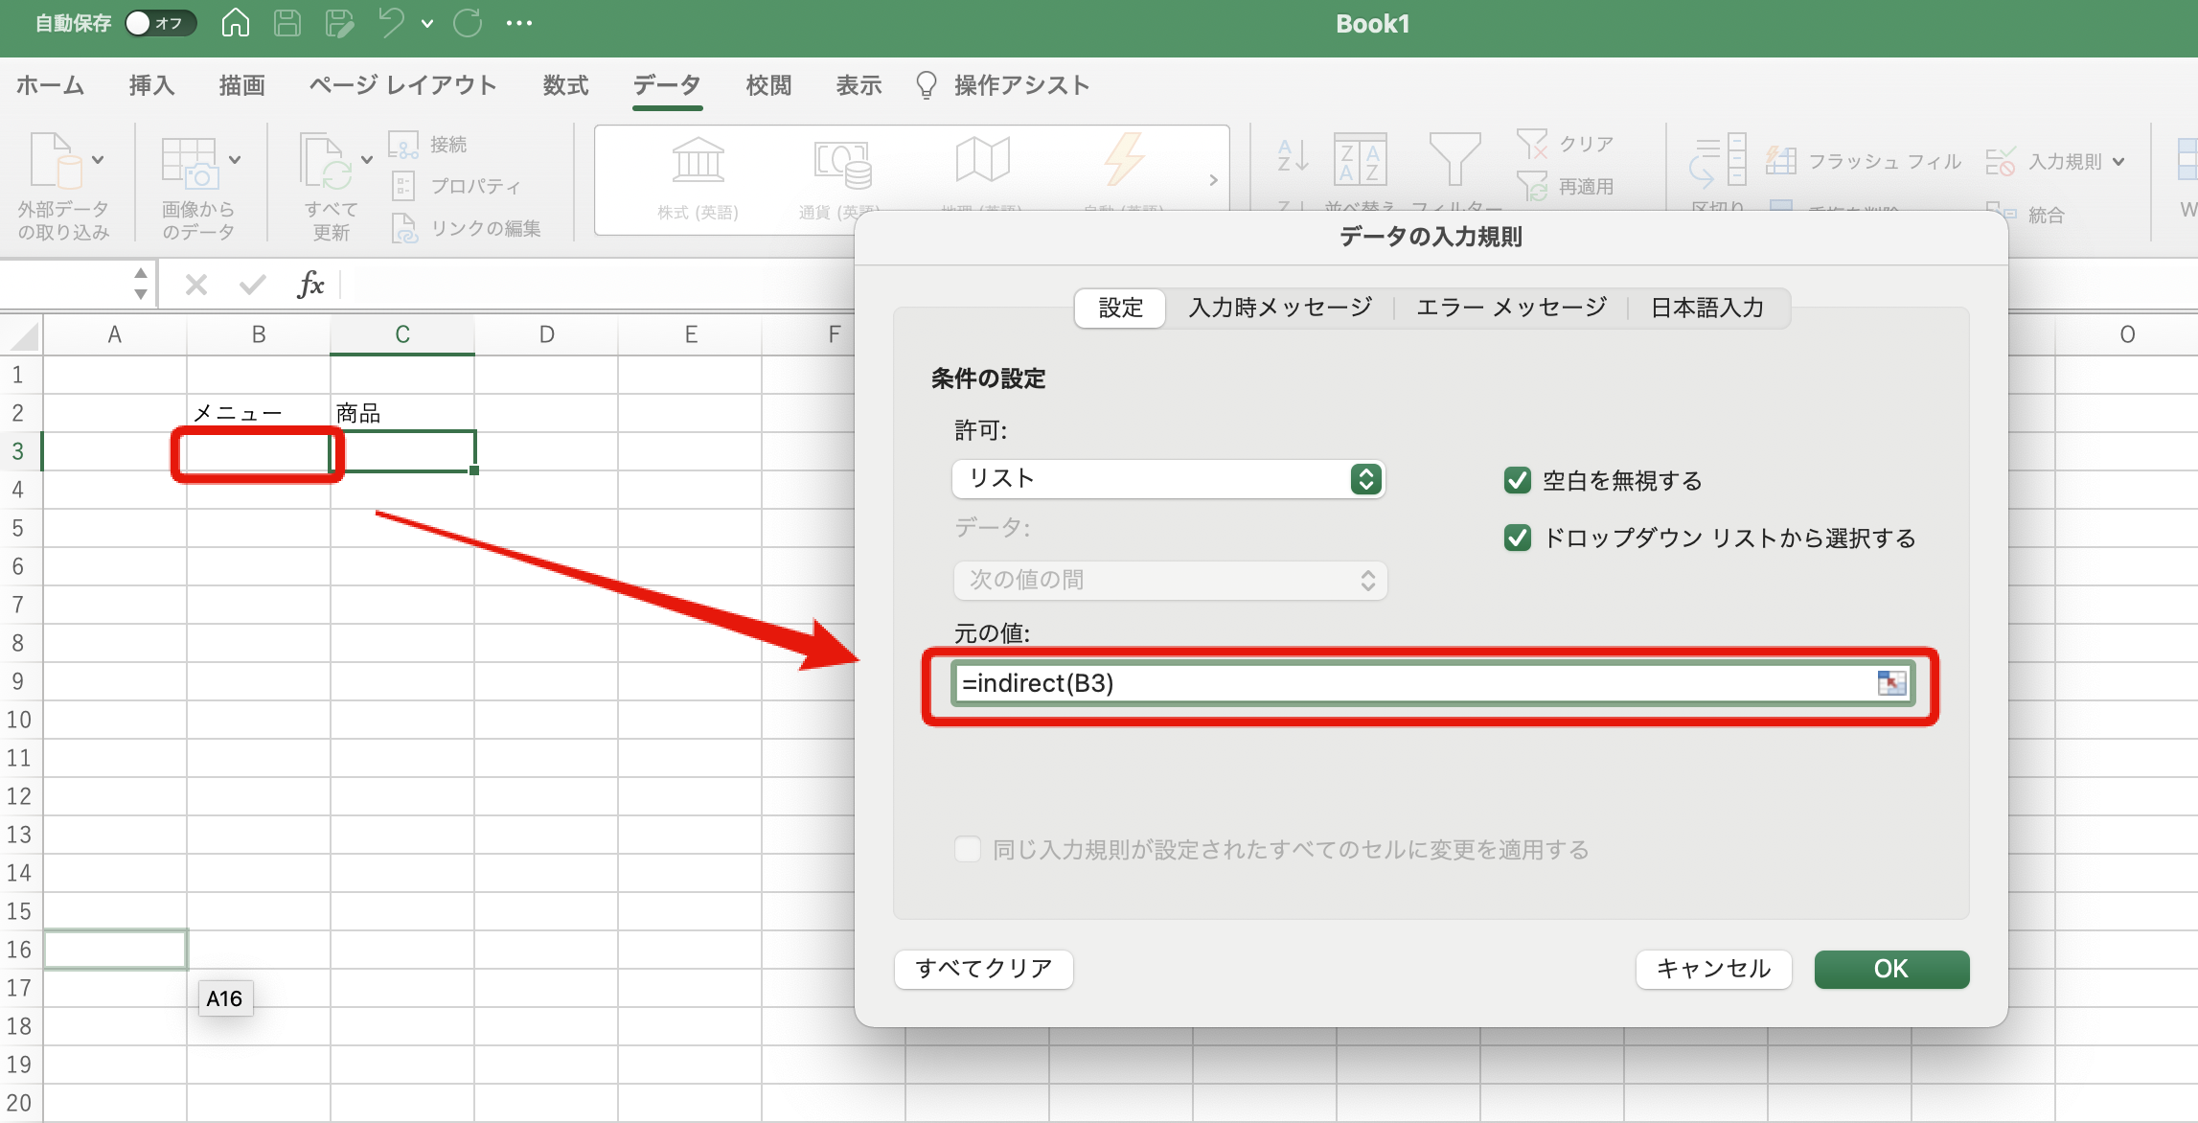The image size is (2198, 1123).
Task: Switch to the エラー メッセージ tab
Action: [1511, 308]
